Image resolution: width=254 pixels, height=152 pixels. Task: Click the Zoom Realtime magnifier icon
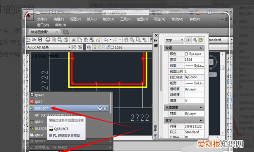[132, 40]
